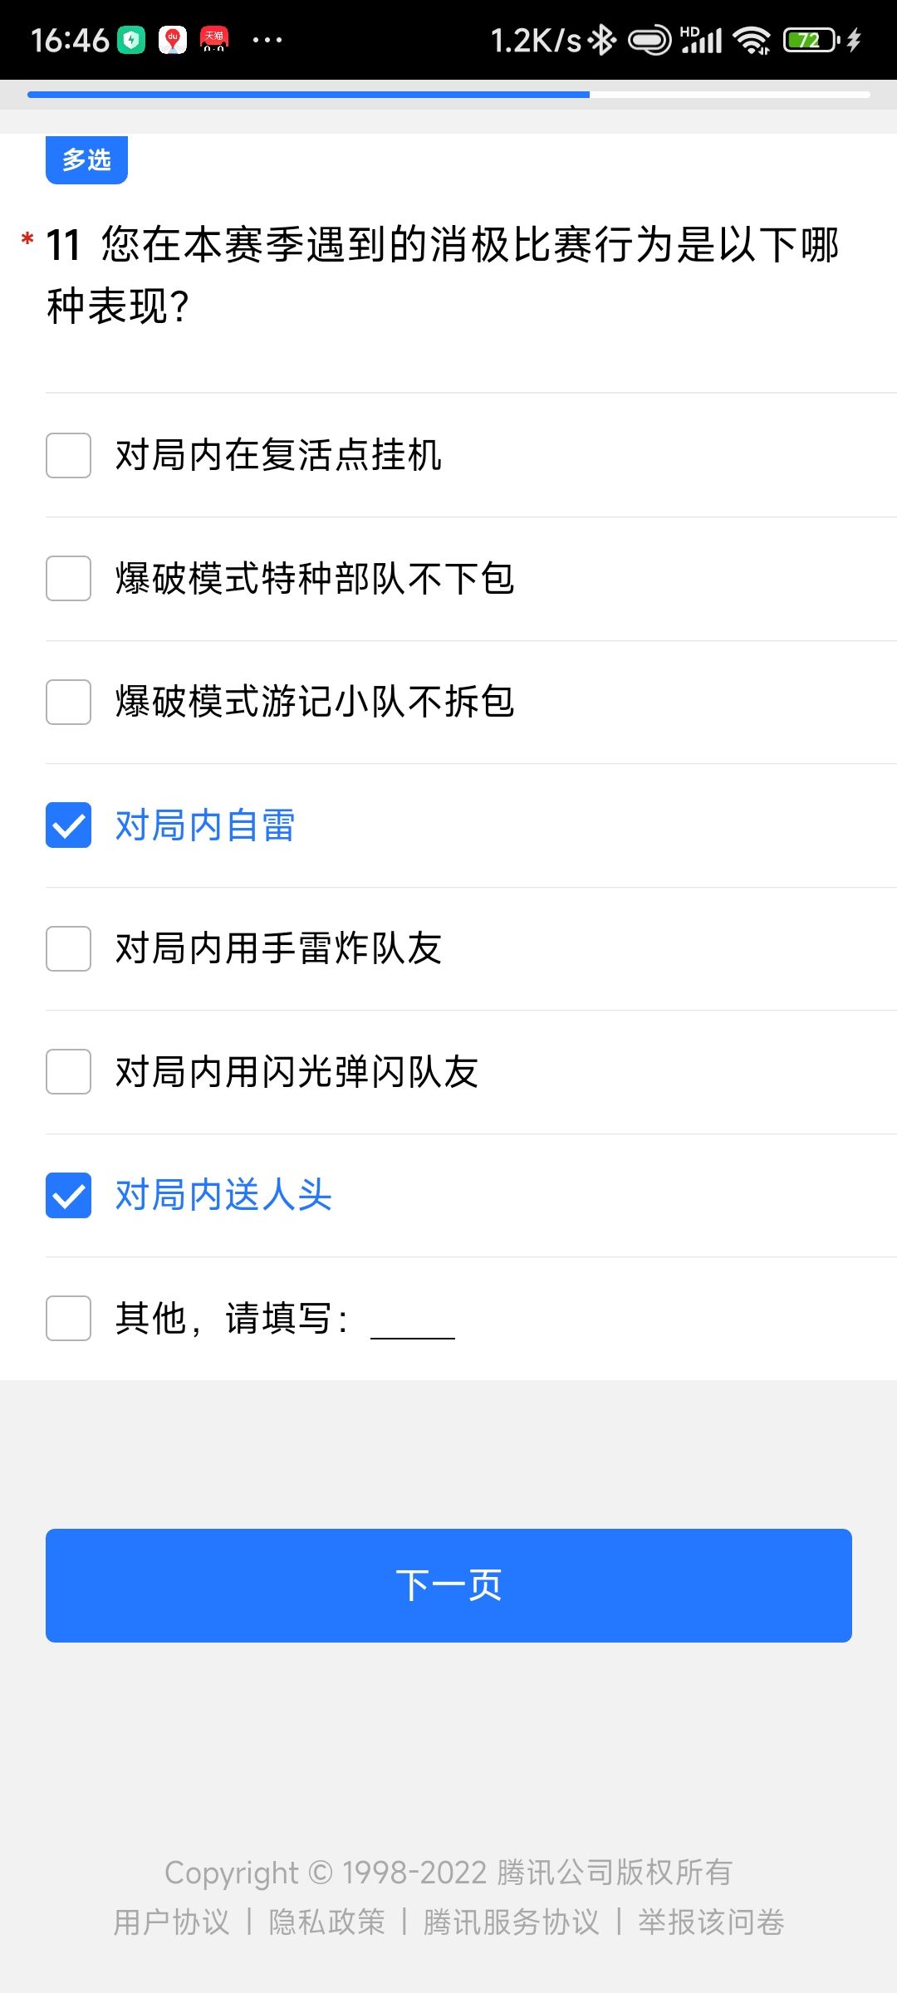The image size is (897, 1993).
Task: Open the 用户协议 link
Action: [x=171, y=1922]
